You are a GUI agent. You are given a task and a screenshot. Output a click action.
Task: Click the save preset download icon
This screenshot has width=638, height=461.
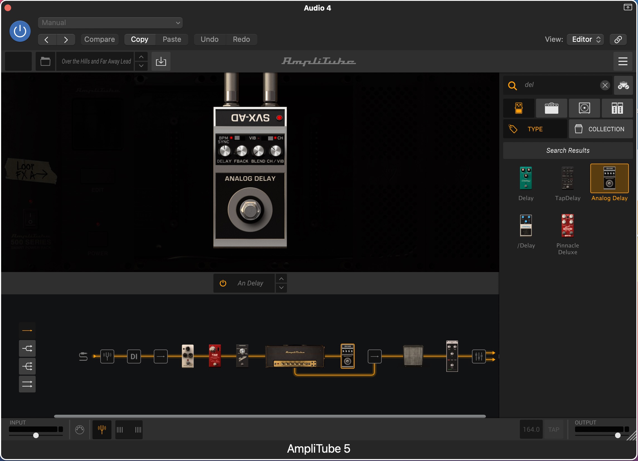[x=161, y=61]
